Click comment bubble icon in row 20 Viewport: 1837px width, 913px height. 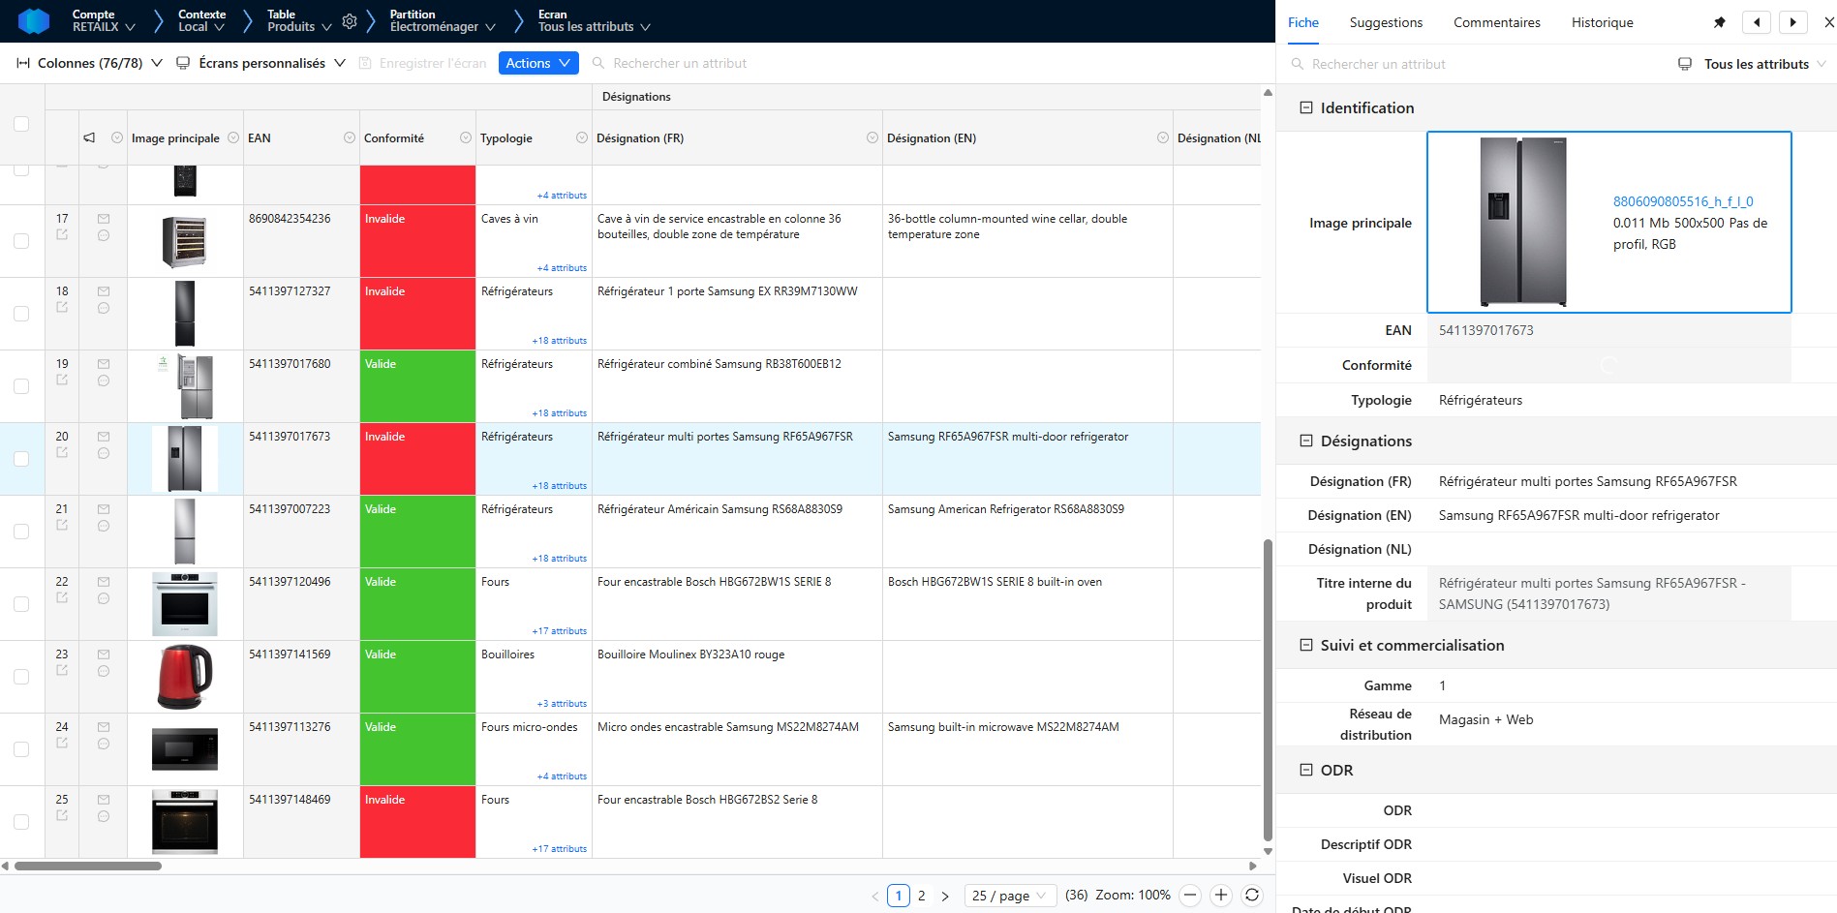[x=104, y=453]
